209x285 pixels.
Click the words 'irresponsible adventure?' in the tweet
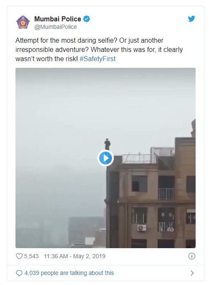click(52, 50)
